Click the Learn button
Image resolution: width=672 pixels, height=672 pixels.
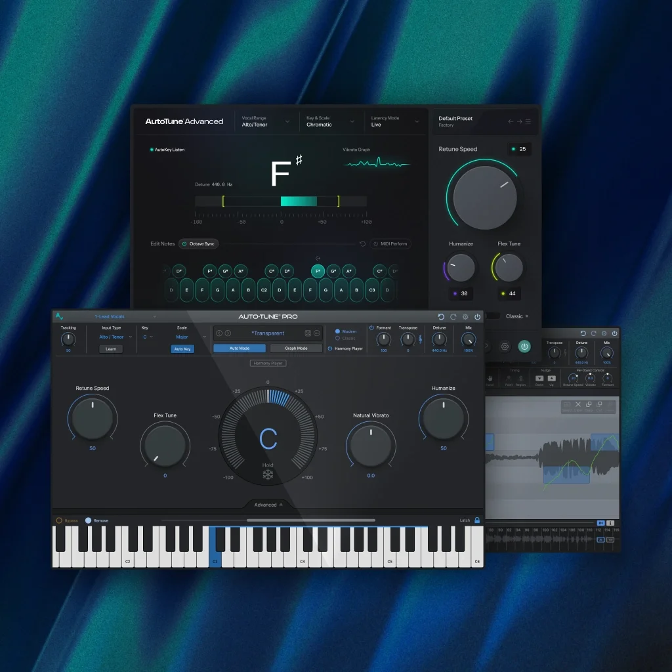(111, 349)
